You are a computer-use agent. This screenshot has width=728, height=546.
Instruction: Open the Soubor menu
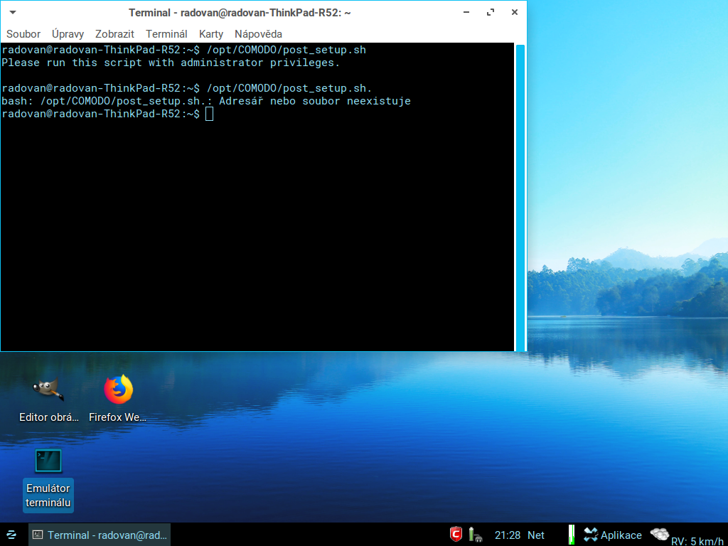pyautogui.click(x=23, y=34)
